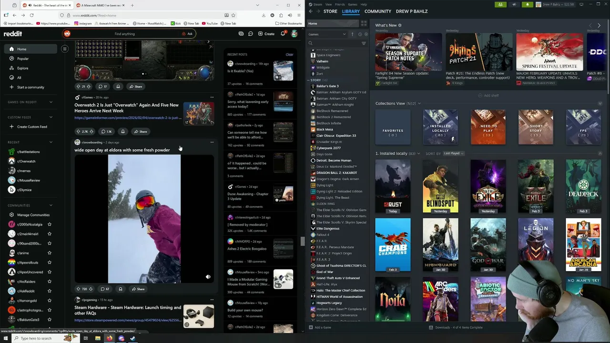Favorite r/BaldursGate3 with star
Image resolution: width=610 pixels, height=343 pixels.
[49, 320]
